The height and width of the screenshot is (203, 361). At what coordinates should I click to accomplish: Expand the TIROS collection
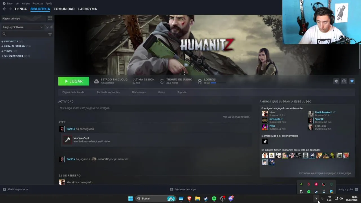click(9, 51)
